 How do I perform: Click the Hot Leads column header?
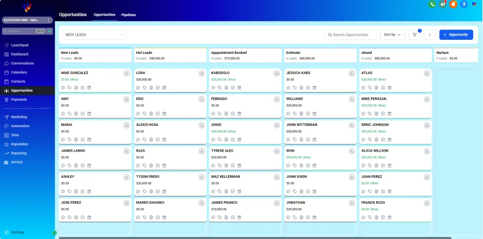[x=170, y=56]
